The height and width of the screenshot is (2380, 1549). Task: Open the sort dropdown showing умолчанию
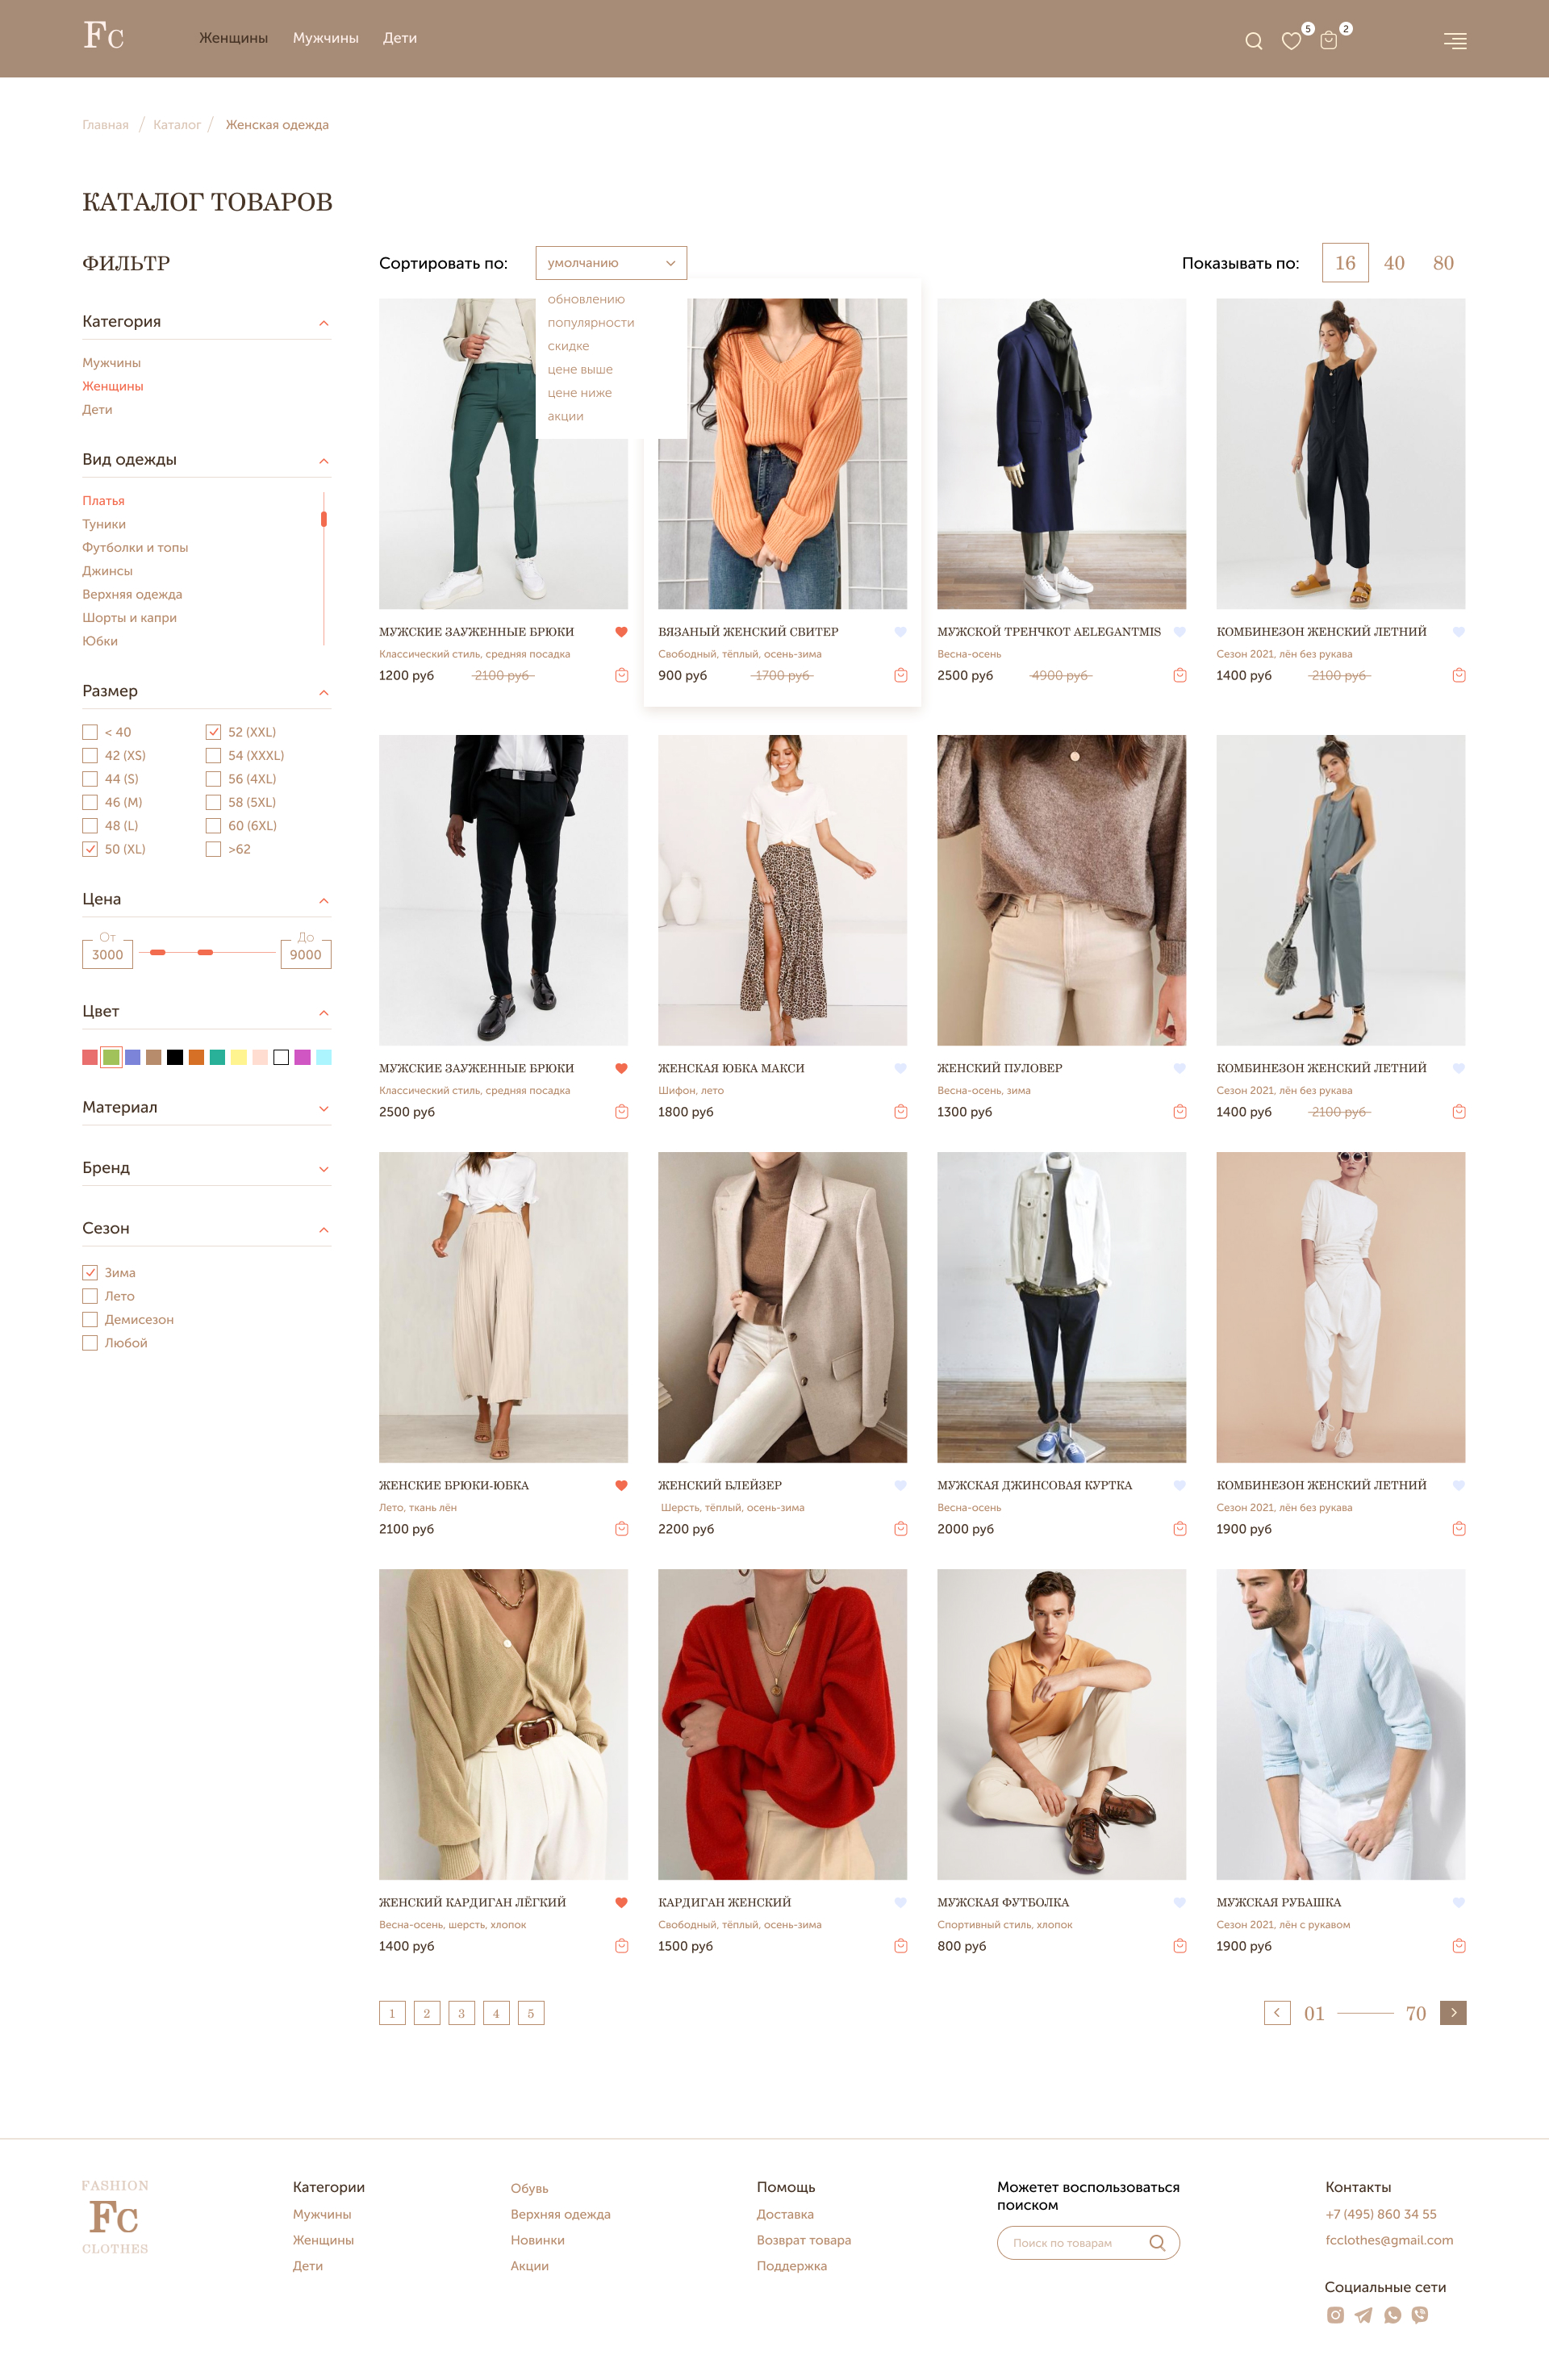[x=611, y=263]
